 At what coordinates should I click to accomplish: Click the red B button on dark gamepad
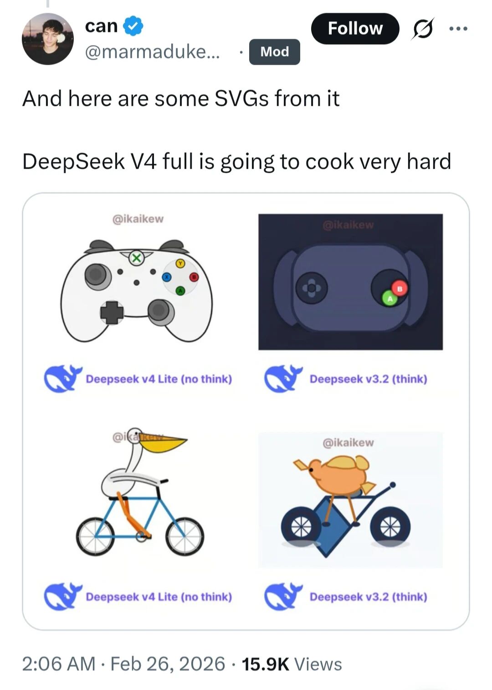coord(400,289)
